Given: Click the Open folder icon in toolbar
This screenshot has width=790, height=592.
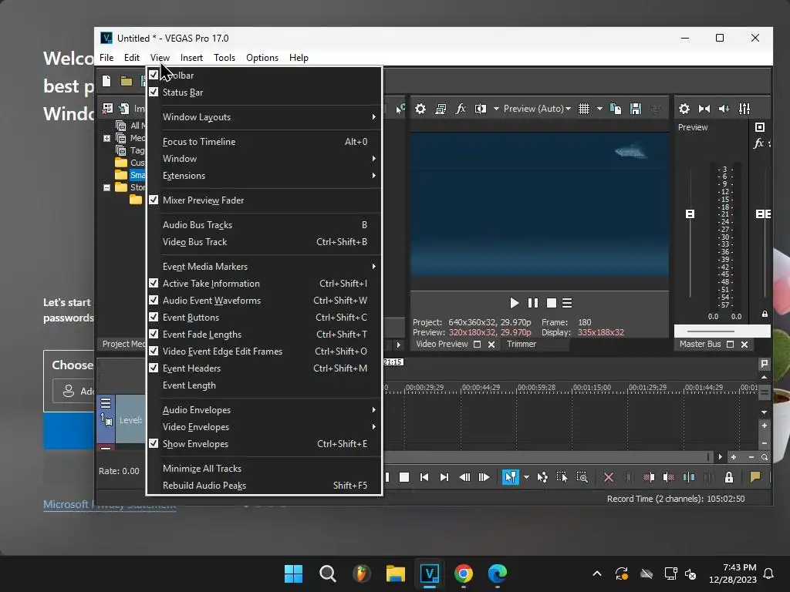Looking at the screenshot, I should (x=126, y=81).
